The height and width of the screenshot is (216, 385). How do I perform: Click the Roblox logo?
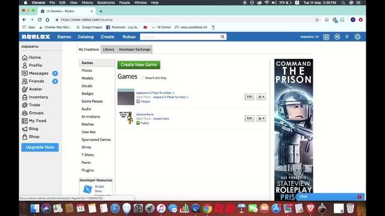point(36,37)
